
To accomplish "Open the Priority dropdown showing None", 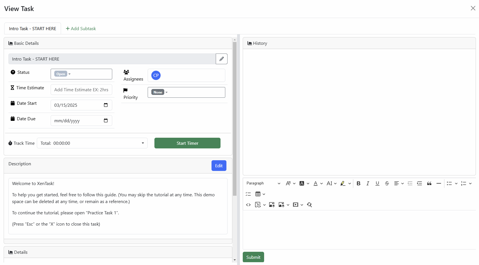I will click(186, 92).
